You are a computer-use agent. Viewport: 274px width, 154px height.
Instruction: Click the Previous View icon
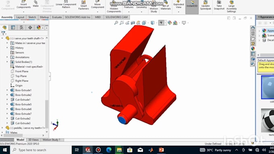click(x=127, y=23)
